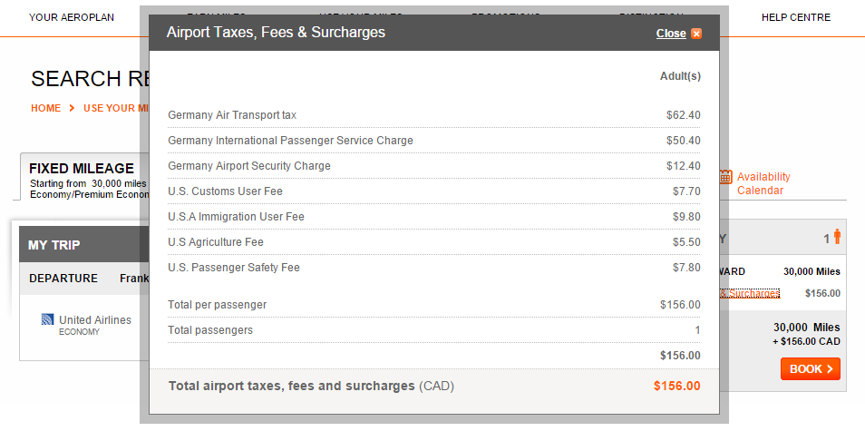Click the Total per passenger label
Image resolution: width=865 pixels, height=431 pixels.
[218, 305]
